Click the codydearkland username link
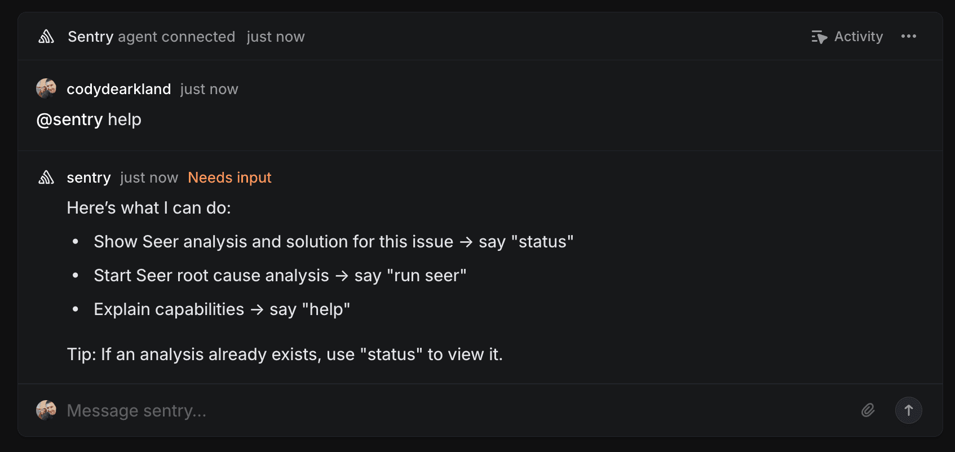The height and width of the screenshot is (452, 955). 118,88
